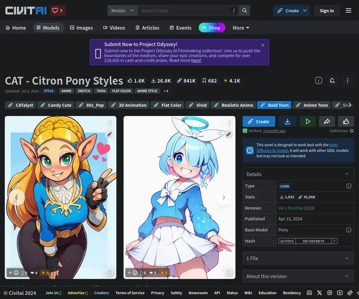Open options dots on the blue-haired girl image
Image resolution: width=359 pixels, height=299 pixels.
click(x=229, y=123)
